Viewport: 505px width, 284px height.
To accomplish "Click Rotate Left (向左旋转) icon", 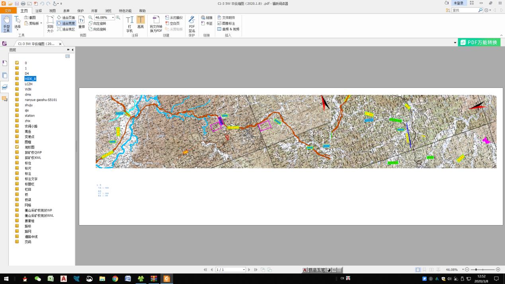I will pos(97,23).
